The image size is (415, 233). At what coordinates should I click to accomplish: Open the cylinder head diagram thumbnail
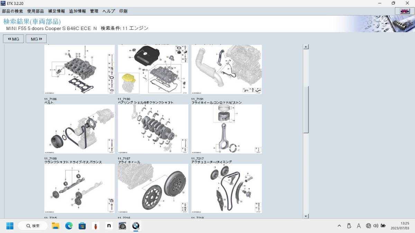(80, 69)
